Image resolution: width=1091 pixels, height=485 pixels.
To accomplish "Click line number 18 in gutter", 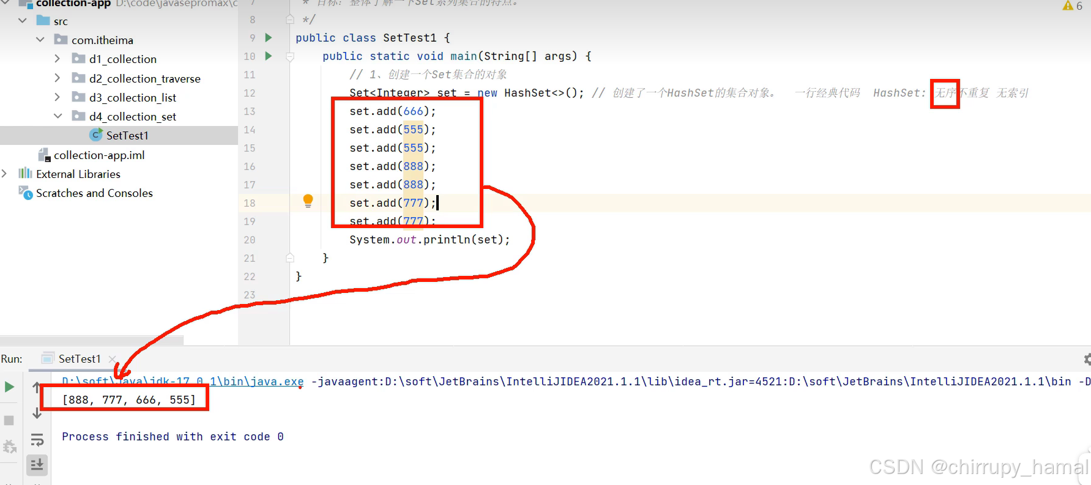I will 250,203.
